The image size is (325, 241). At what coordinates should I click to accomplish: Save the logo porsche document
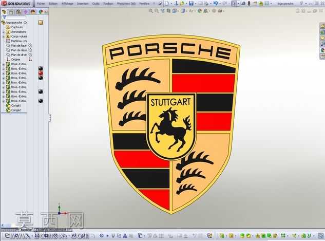click(192, 4)
